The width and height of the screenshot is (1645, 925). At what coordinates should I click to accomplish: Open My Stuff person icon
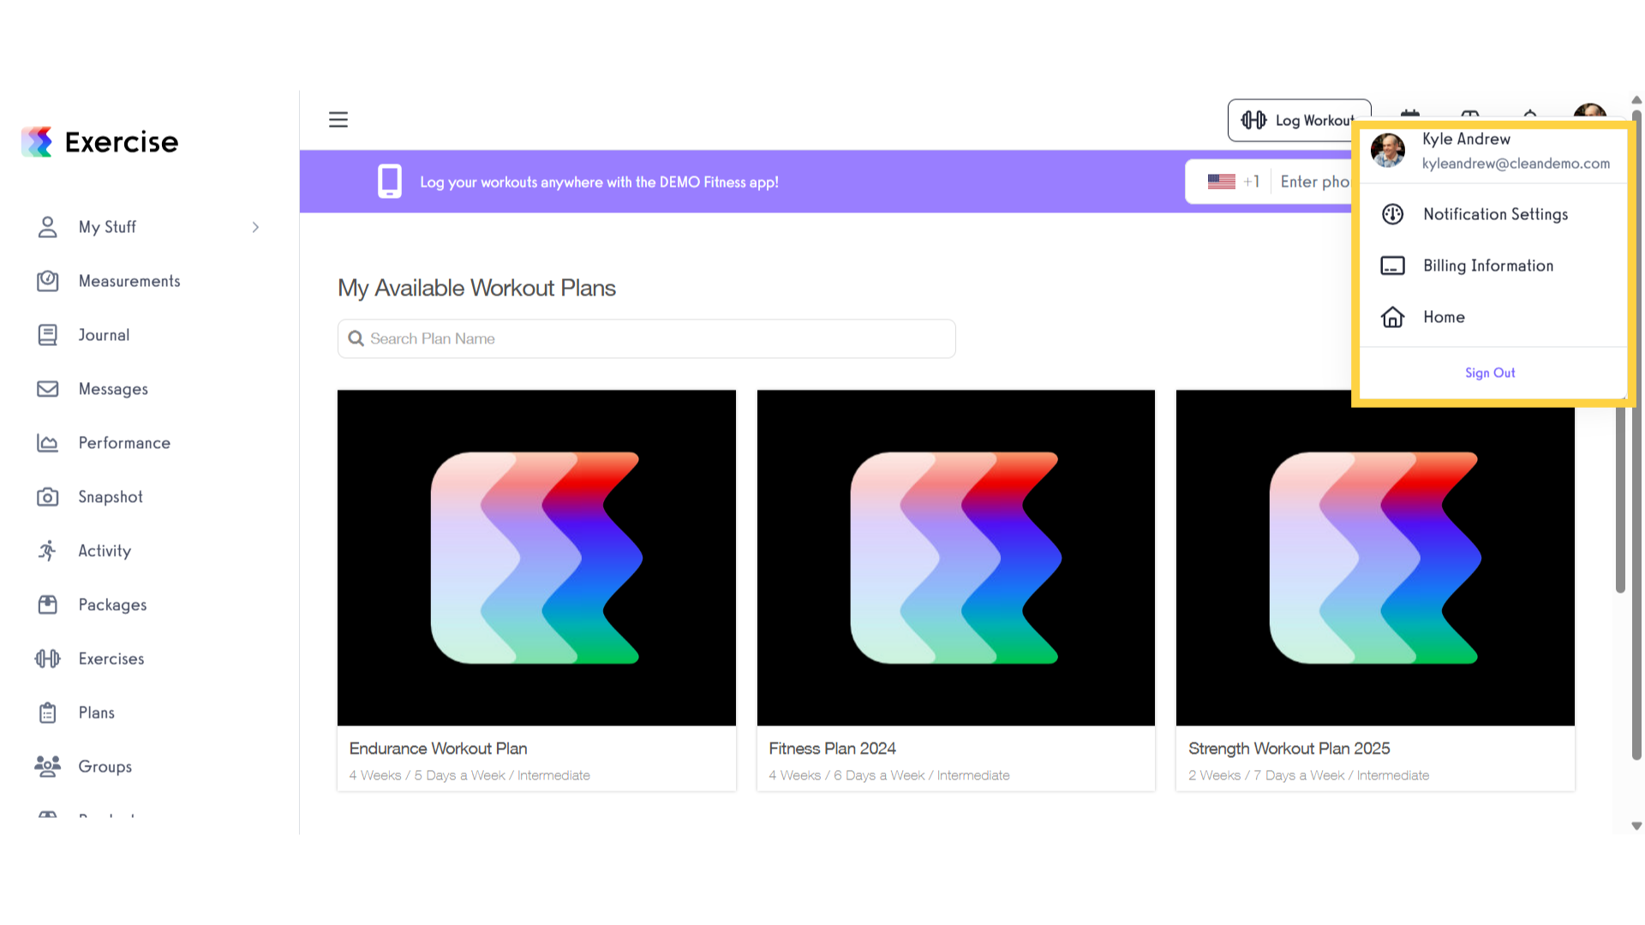(48, 227)
